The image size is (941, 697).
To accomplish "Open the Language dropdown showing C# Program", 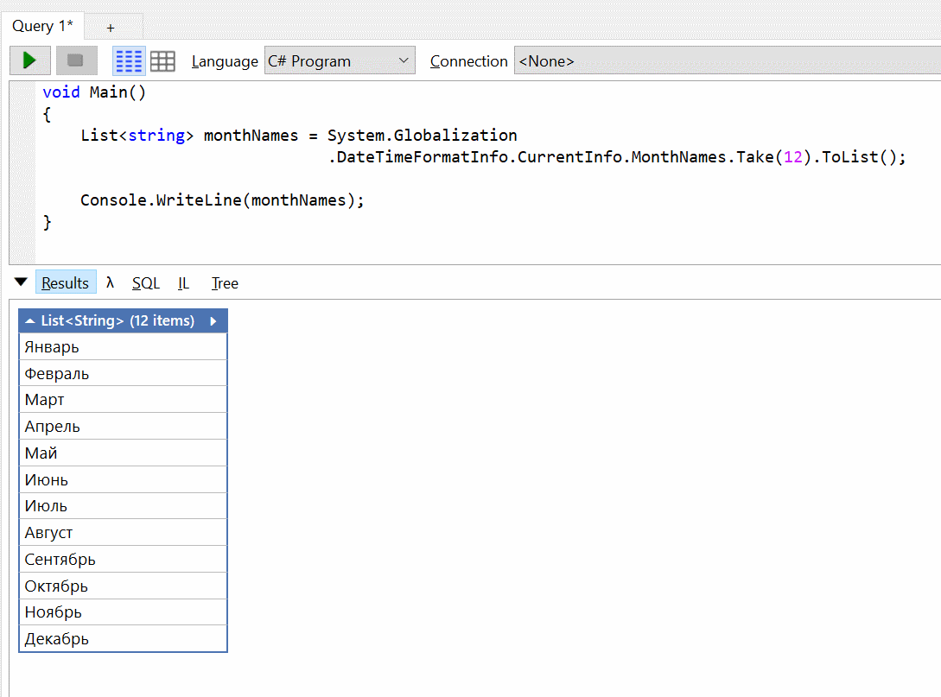I will pos(340,61).
